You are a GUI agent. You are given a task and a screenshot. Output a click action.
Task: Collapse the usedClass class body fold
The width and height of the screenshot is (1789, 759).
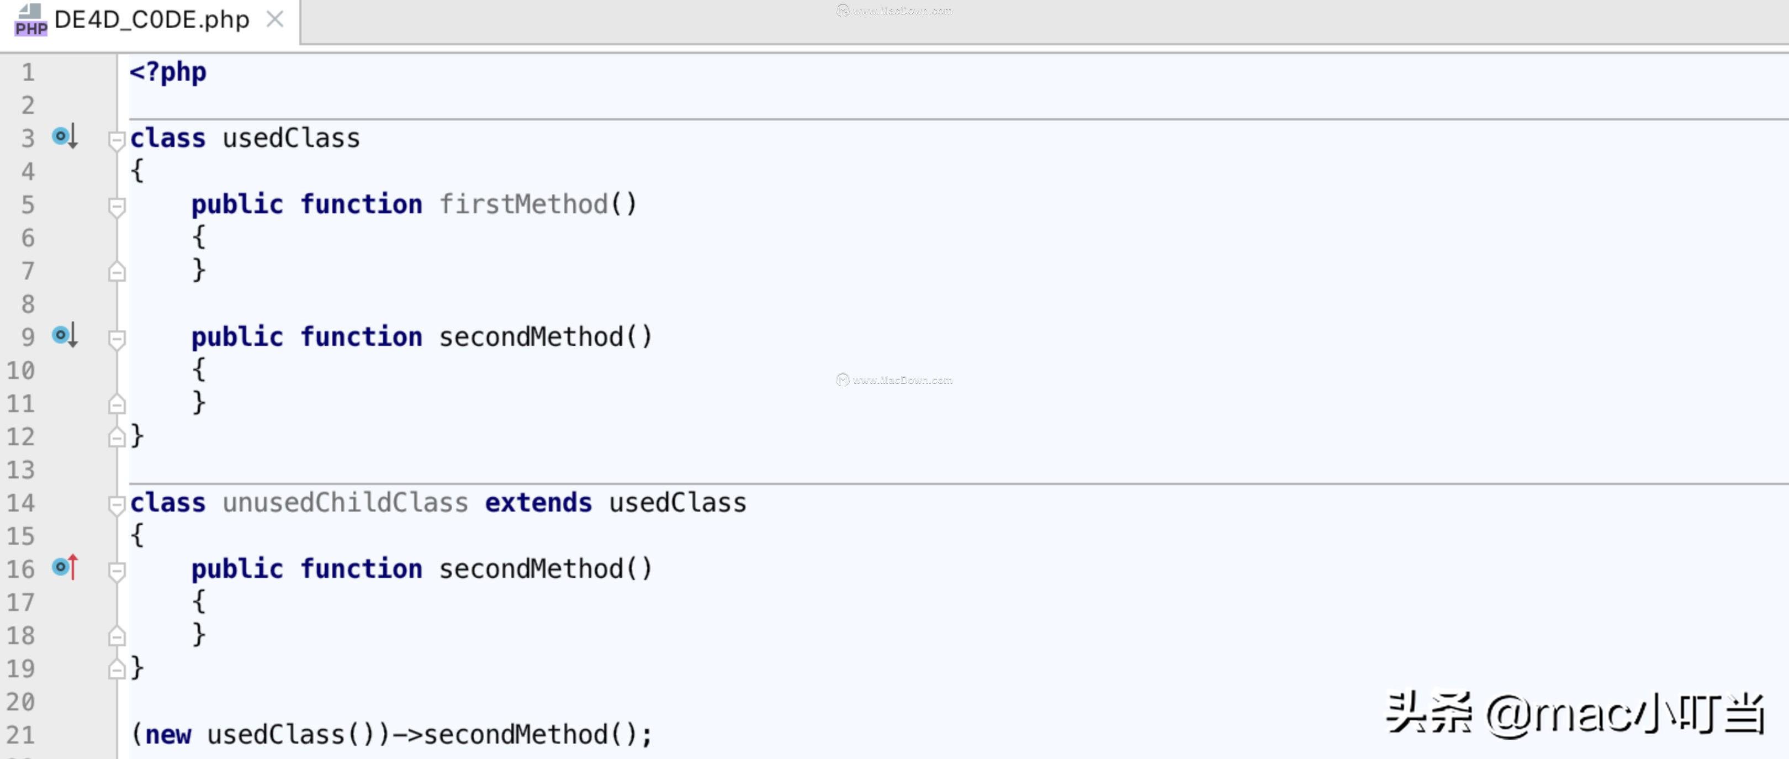click(117, 141)
